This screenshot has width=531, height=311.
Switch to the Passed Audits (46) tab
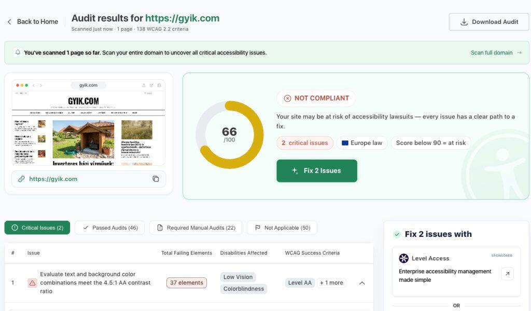110,228
